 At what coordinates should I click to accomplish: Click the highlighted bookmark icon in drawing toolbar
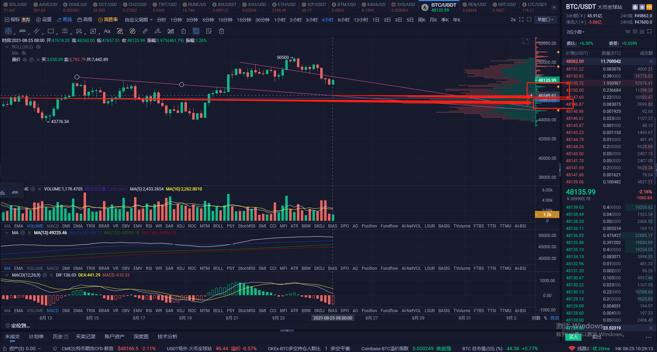(196, 31)
